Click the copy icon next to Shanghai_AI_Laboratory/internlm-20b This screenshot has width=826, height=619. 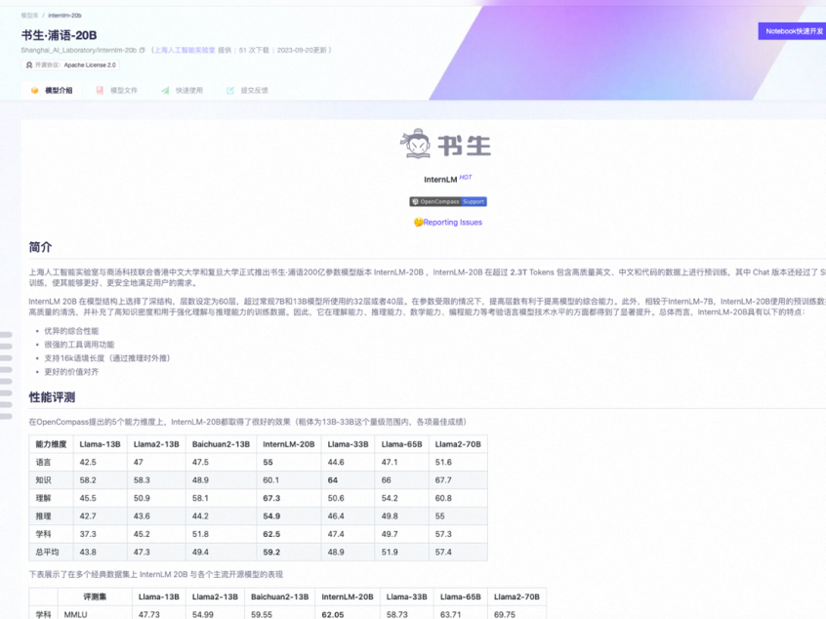[x=142, y=51]
